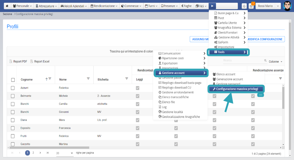Click the Nome column filter icon
This screenshot has height=160, width=294.
coord(88,79)
